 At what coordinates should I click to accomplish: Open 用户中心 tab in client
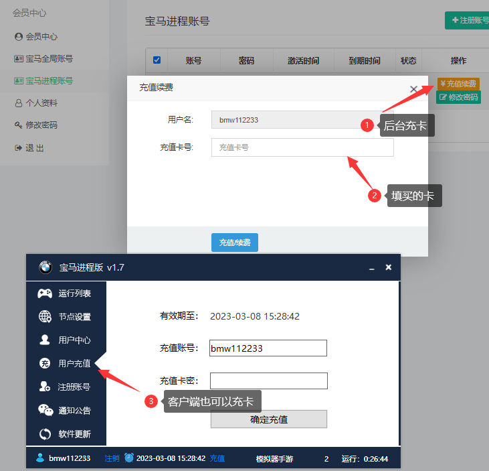(66, 340)
